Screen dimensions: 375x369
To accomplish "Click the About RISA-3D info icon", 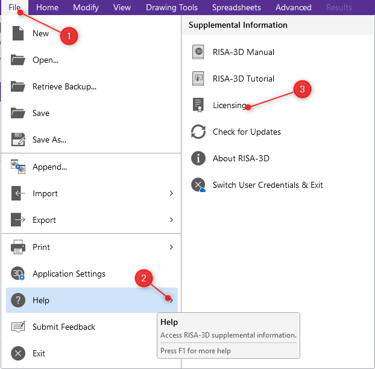I will pos(198,158).
